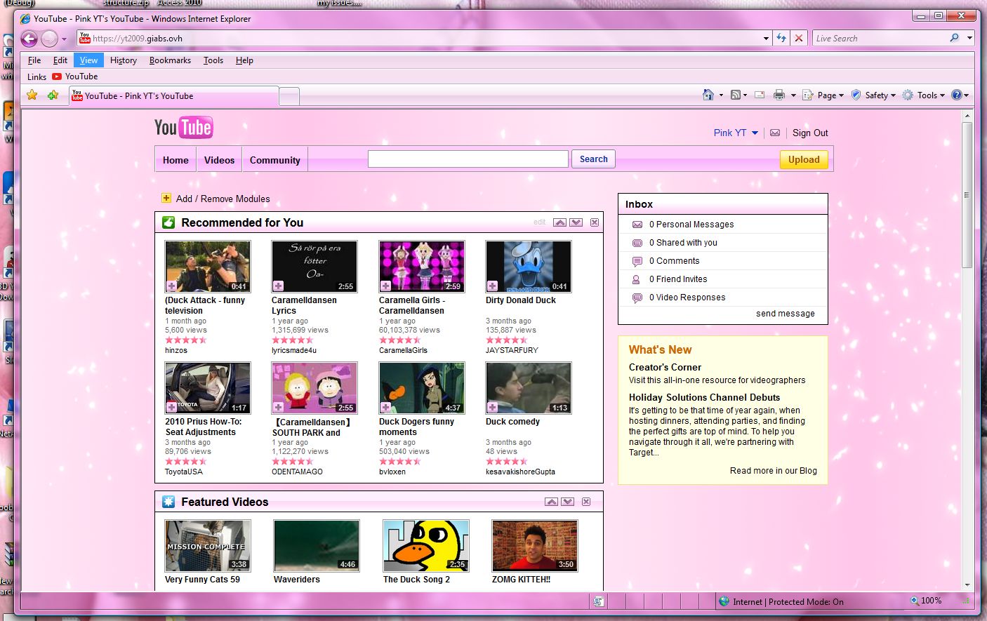Screen dimensions: 987x621
Task: Open the address bar history dropdown
Action: click(766, 39)
